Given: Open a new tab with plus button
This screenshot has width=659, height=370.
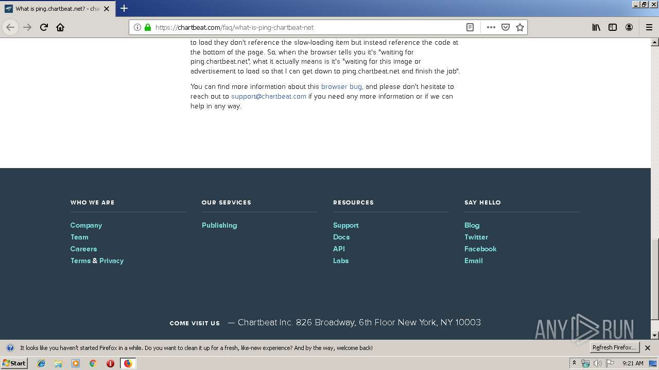Looking at the screenshot, I should (124, 8).
